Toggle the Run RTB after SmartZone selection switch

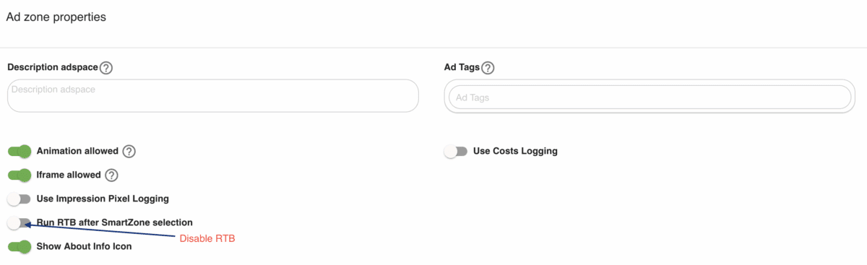pos(20,222)
